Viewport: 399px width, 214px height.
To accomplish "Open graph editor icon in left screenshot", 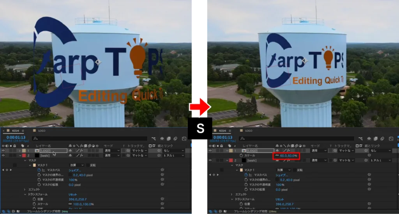I will 184,139.
